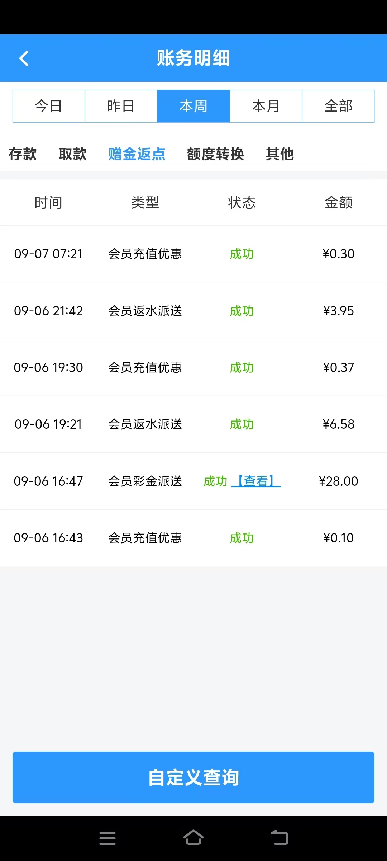Viewport: 387px width, 861px height.
Task: Open the 存款 category
Action: pos(23,154)
